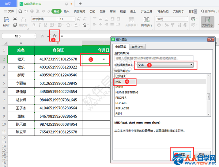Open category dropdown showing 文本
The height and width of the screenshot is (167, 219).
tap(165, 65)
